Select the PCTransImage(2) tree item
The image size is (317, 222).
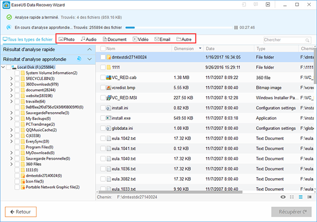pyautogui.click(x=40, y=124)
